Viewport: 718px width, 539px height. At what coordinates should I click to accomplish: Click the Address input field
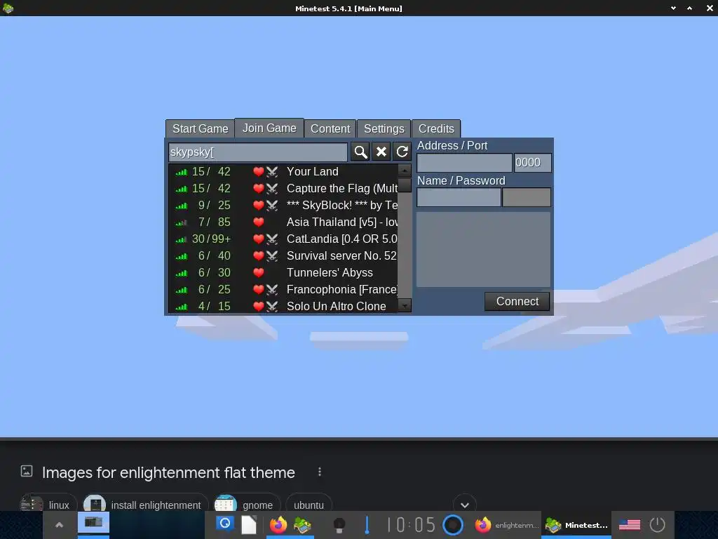(464, 163)
